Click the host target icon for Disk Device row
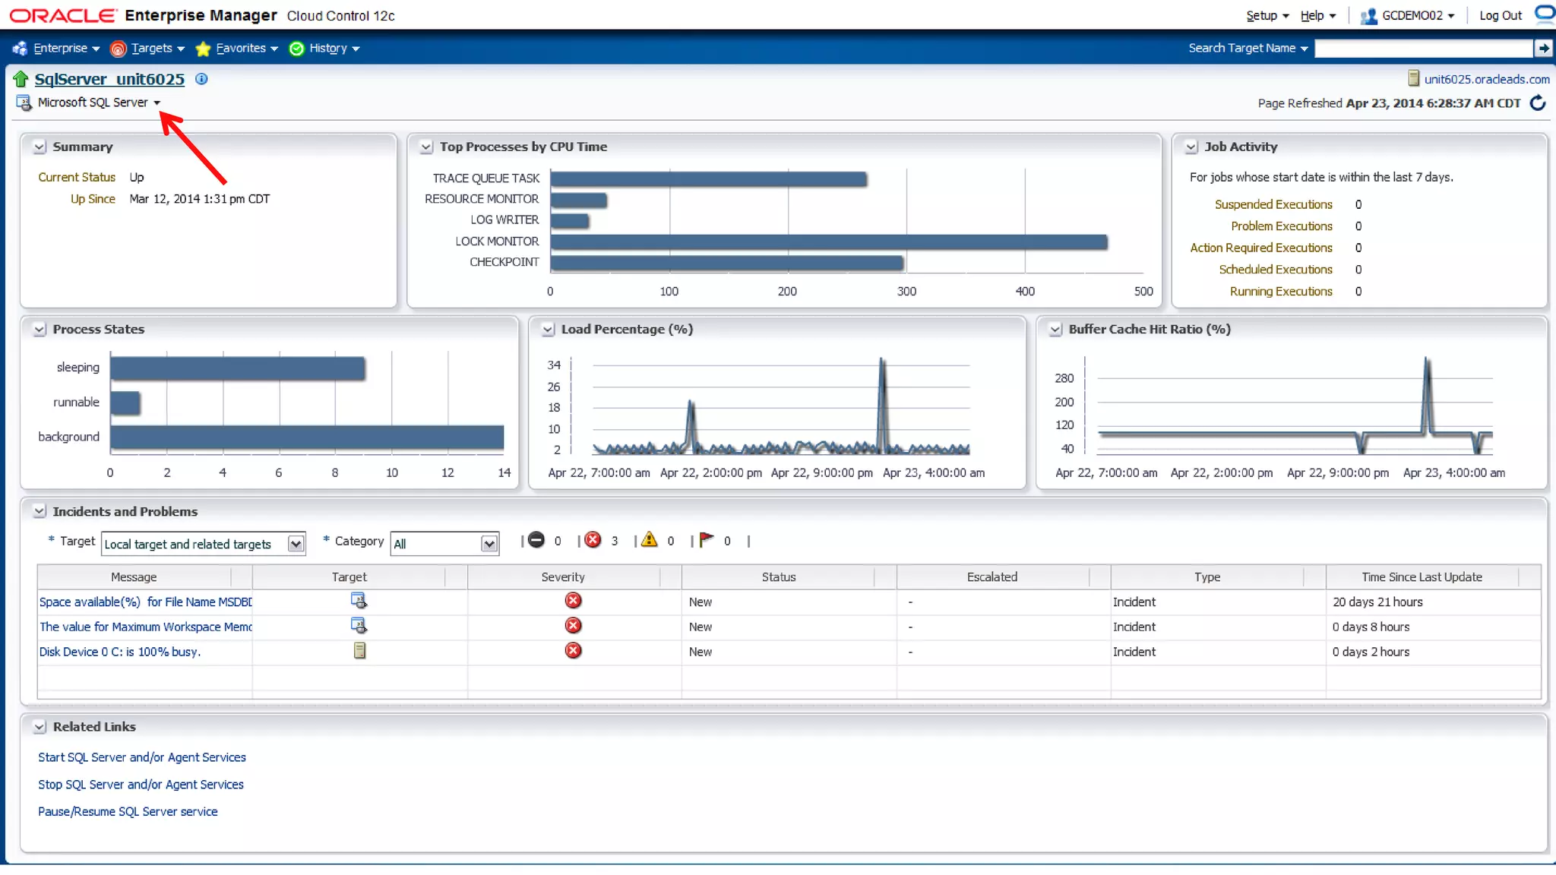 (359, 651)
